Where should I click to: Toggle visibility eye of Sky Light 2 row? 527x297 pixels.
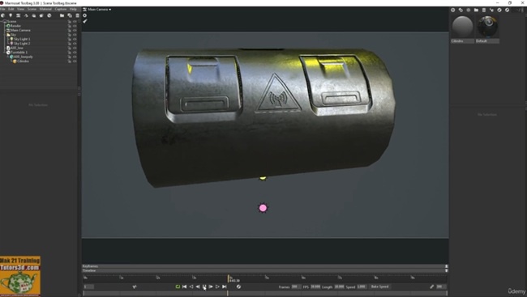[x=75, y=43]
